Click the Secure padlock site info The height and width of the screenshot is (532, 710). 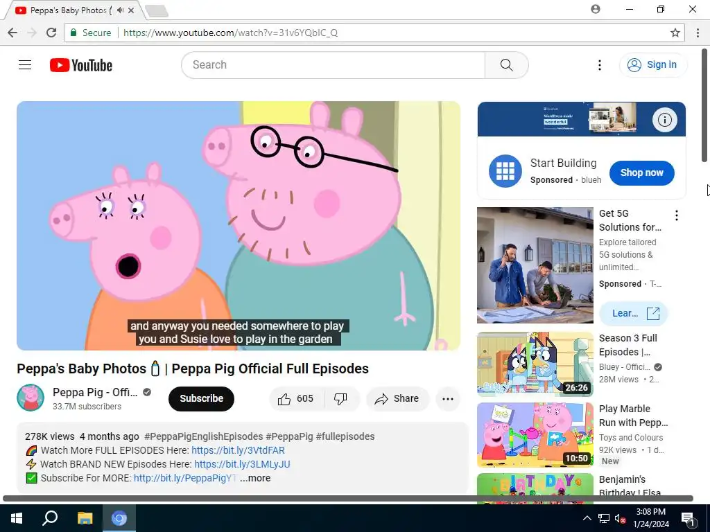(91, 33)
